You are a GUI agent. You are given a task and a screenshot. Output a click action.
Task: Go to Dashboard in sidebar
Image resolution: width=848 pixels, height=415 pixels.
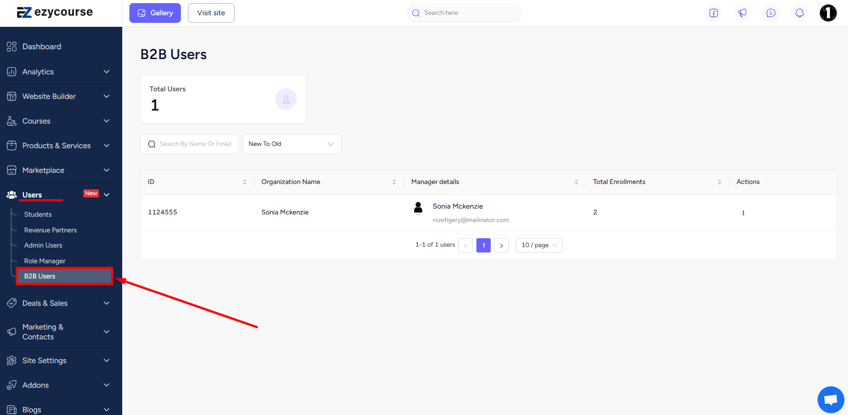[42, 47]
